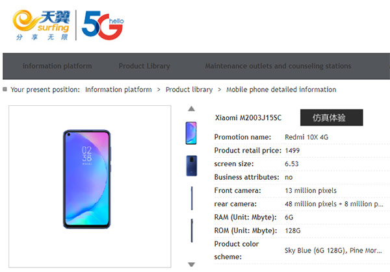Click the Tianyi surfing logo

tap(41, 25)
